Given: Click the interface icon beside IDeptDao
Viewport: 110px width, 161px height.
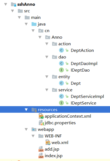Looking at the screenshot, I should pos(61,70).
